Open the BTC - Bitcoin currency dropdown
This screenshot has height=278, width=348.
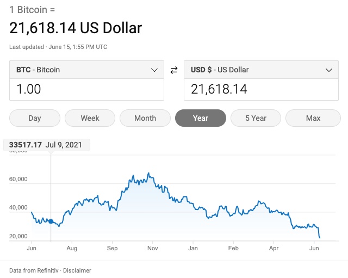point(87,70)
